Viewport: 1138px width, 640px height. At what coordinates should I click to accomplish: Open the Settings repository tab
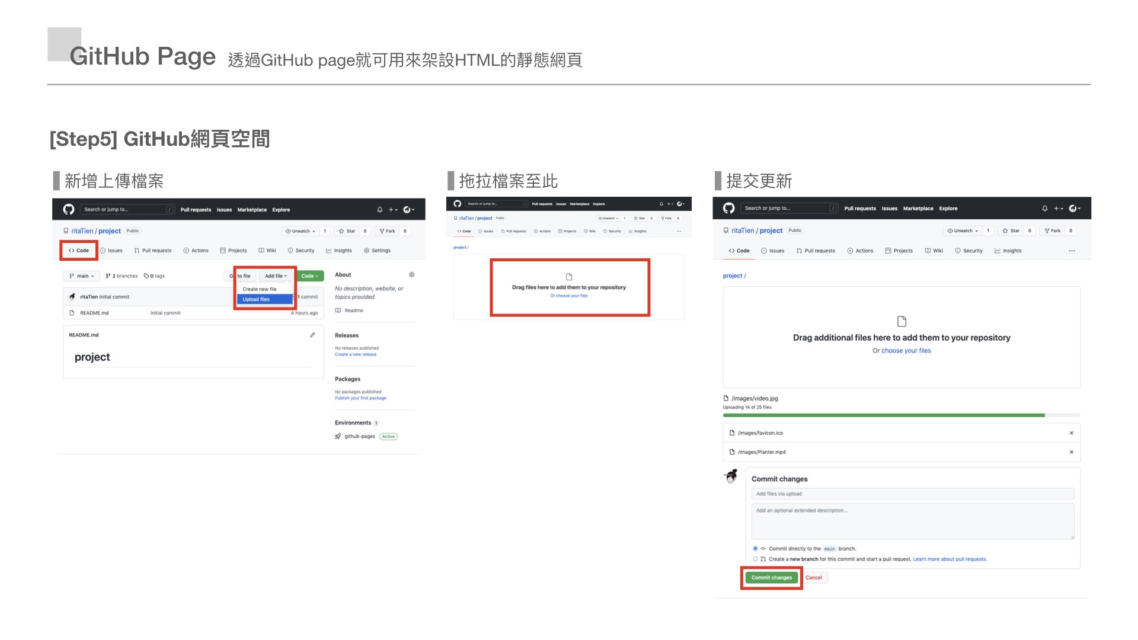[x=377, y=251]
